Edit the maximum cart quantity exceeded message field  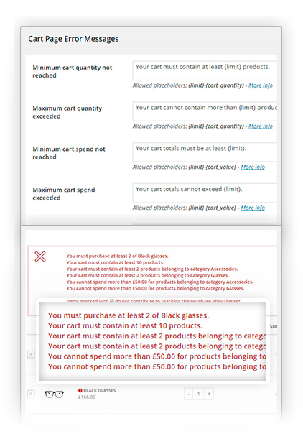pyautogui.click(x=205, y=111)
